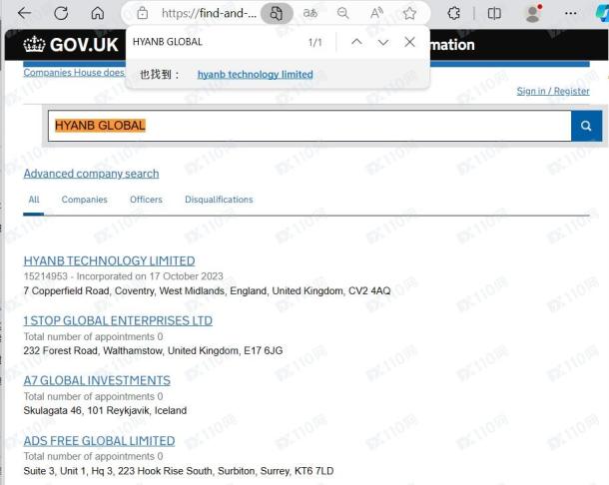Open the split screen icon
The image size is (609, 485).
click(x=494, y=13)
